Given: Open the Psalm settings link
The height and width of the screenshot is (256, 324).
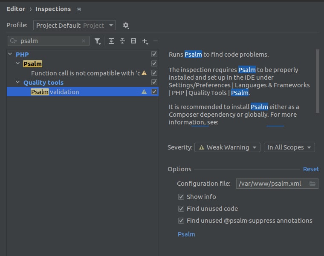Looking at the screenshot, I should [x=186, y=234].
